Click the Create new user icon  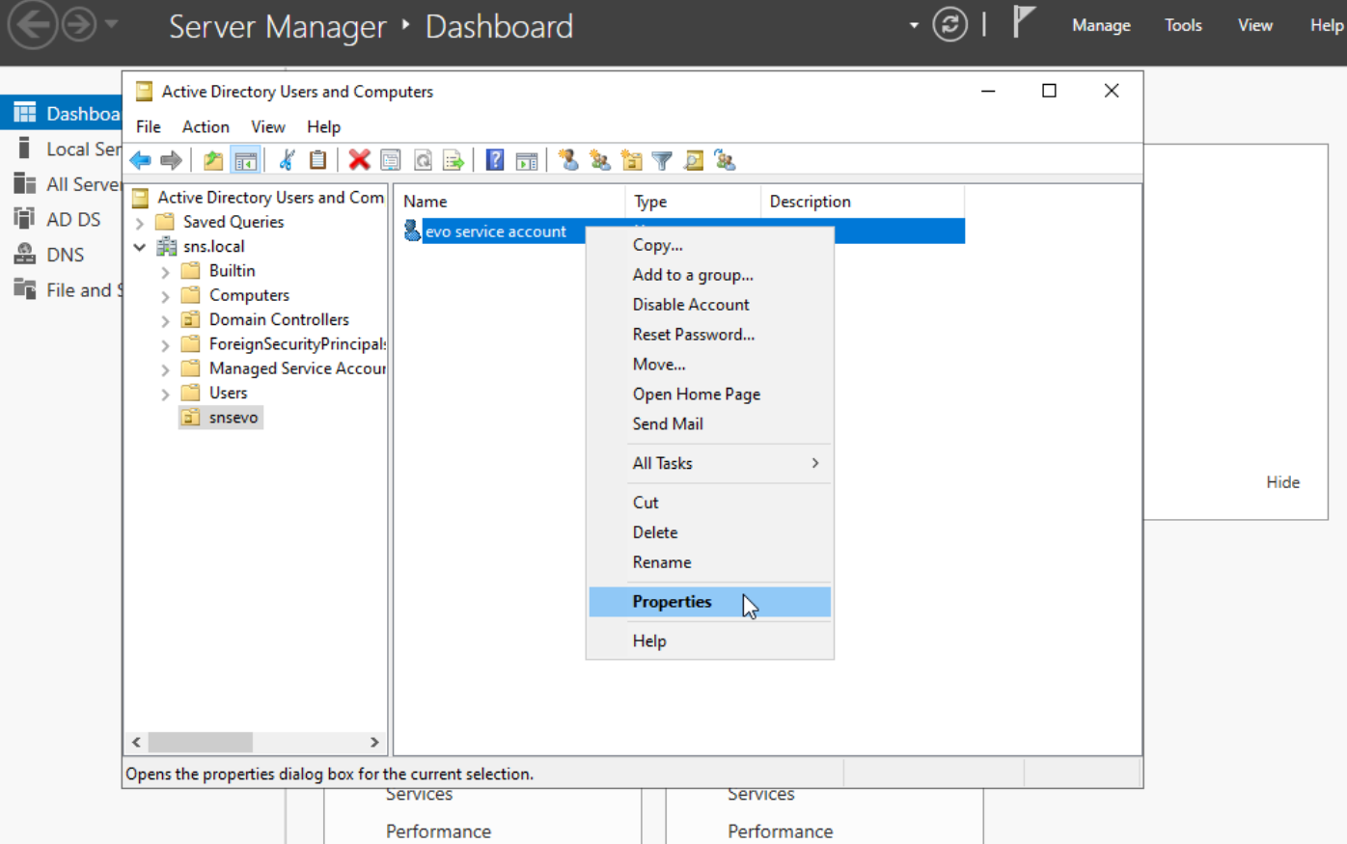click(x=568, y=160)
